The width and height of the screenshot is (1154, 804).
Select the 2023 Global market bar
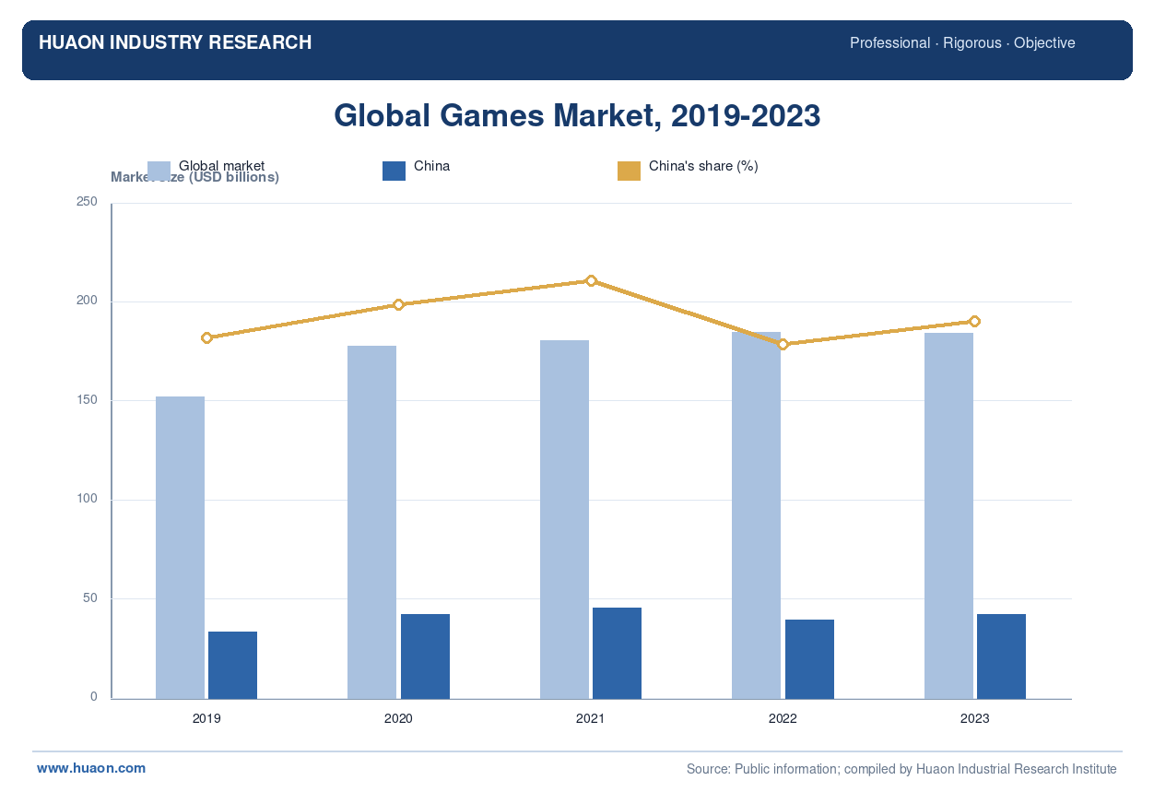[x=948, y=515]
